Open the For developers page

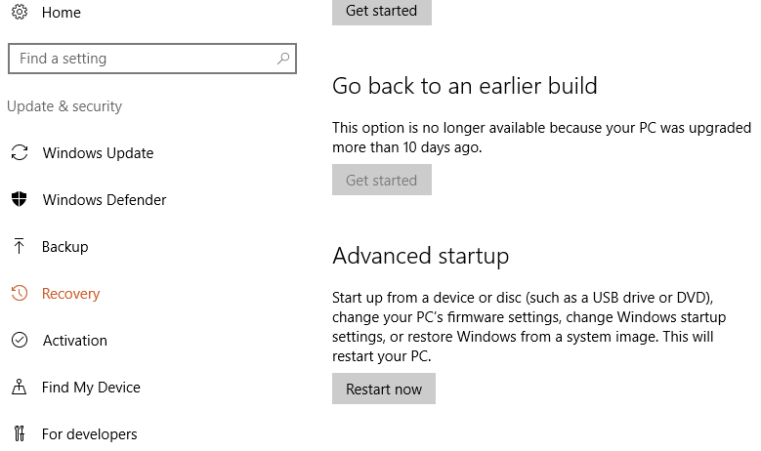pos(89,434)
